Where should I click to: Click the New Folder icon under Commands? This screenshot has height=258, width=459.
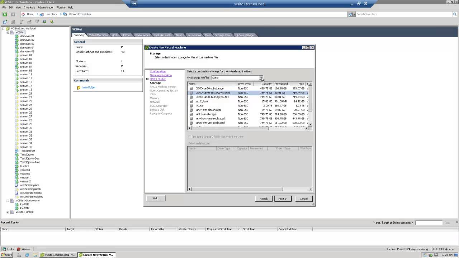coord(79,87)
